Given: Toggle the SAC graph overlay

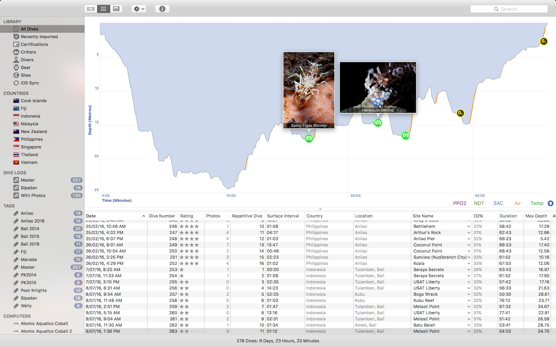Looking at the screenshot, I should pyautogui.click(x=498, y=203).
